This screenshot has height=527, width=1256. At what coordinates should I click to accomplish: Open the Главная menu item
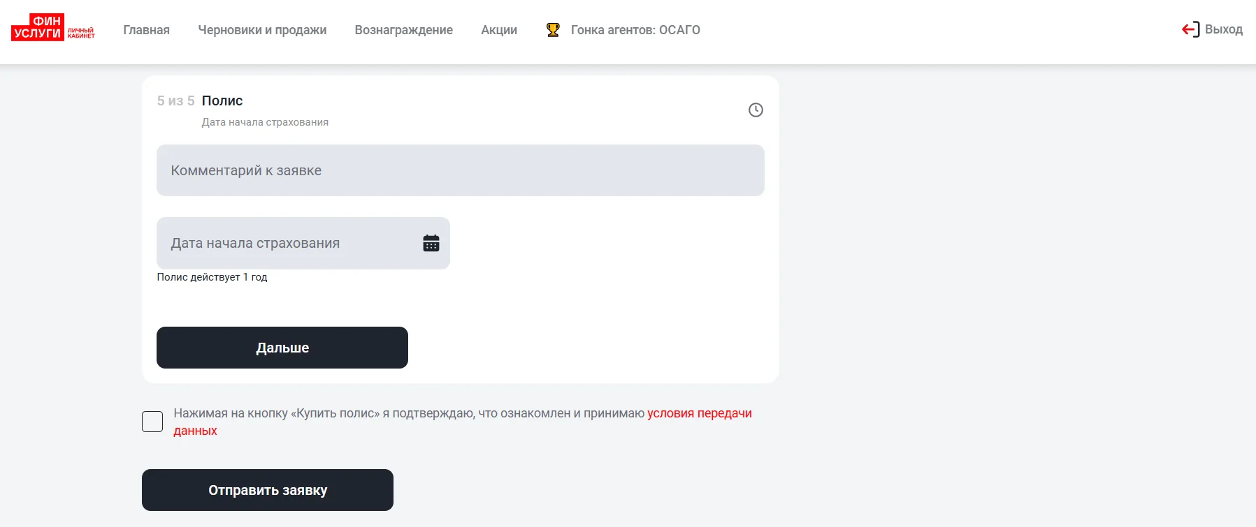point(147,30)
